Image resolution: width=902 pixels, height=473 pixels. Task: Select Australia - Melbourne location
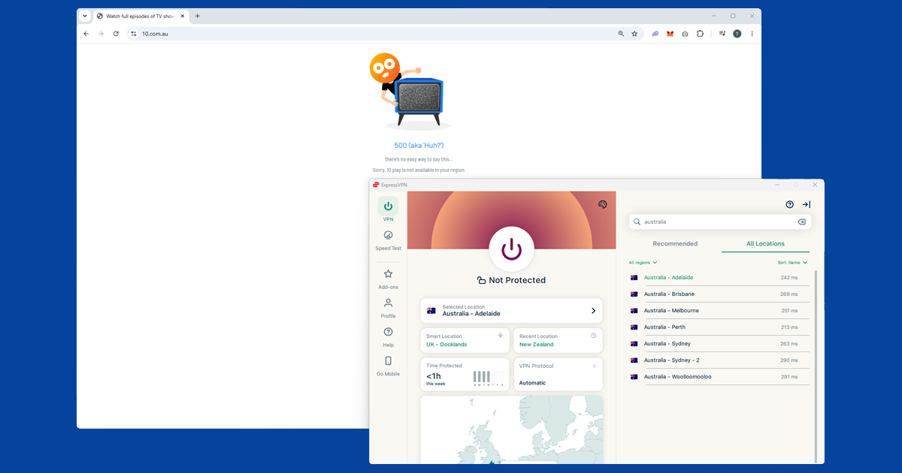pyautogui.click(x=719, y=311)
